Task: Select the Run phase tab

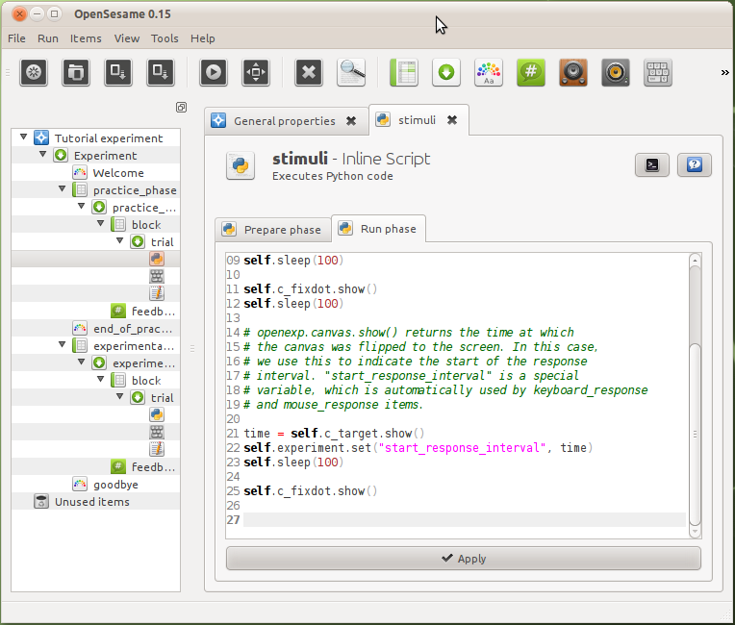Action: pos(378,229)
